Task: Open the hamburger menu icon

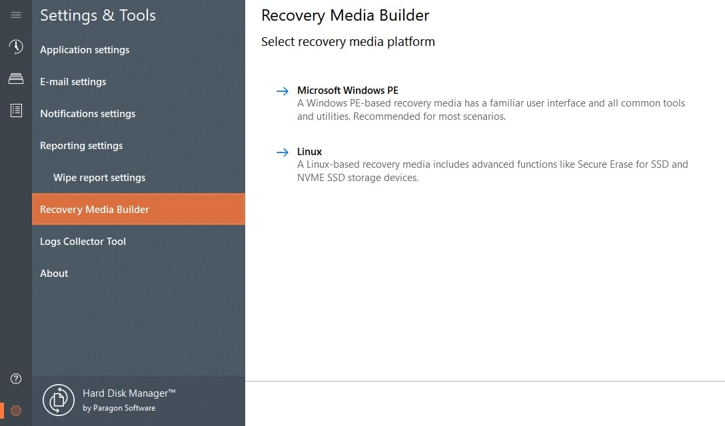Action: [16, 15]
